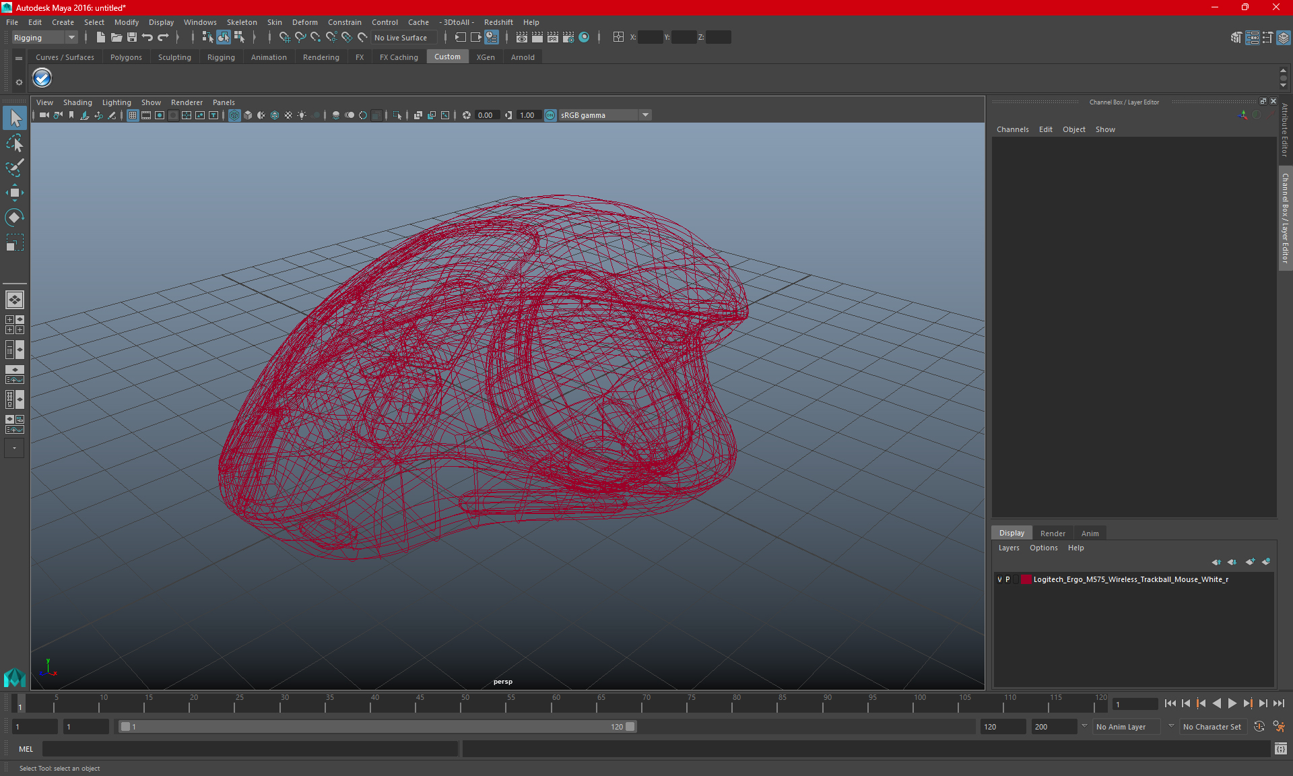This screenshot has height=776, width=1293.
Task: Toggle visibility of Logitech_Ergo_M575 layer
Action: click(1000, 579)
